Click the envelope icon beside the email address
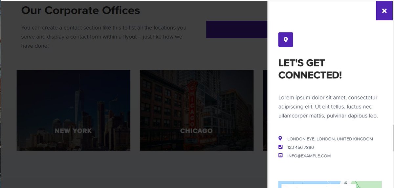 tap(280, 156)
